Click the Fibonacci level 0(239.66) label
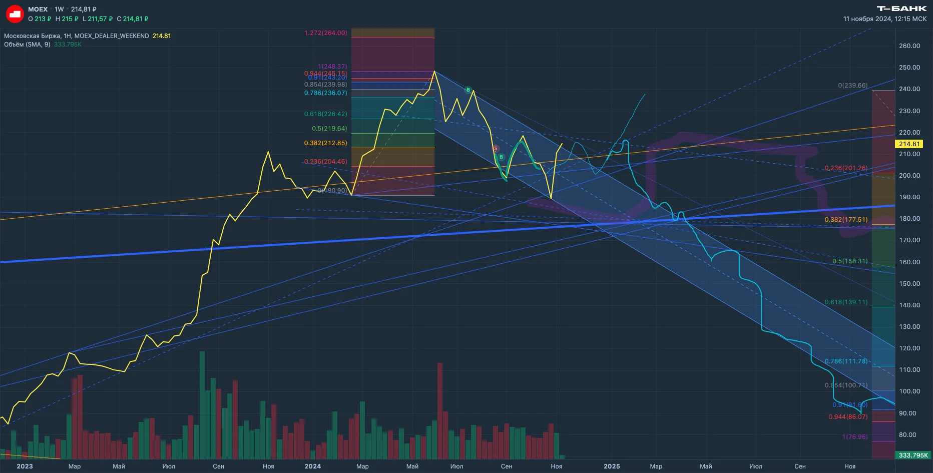This screenshot has height=473, width=933. click(853, 86)
